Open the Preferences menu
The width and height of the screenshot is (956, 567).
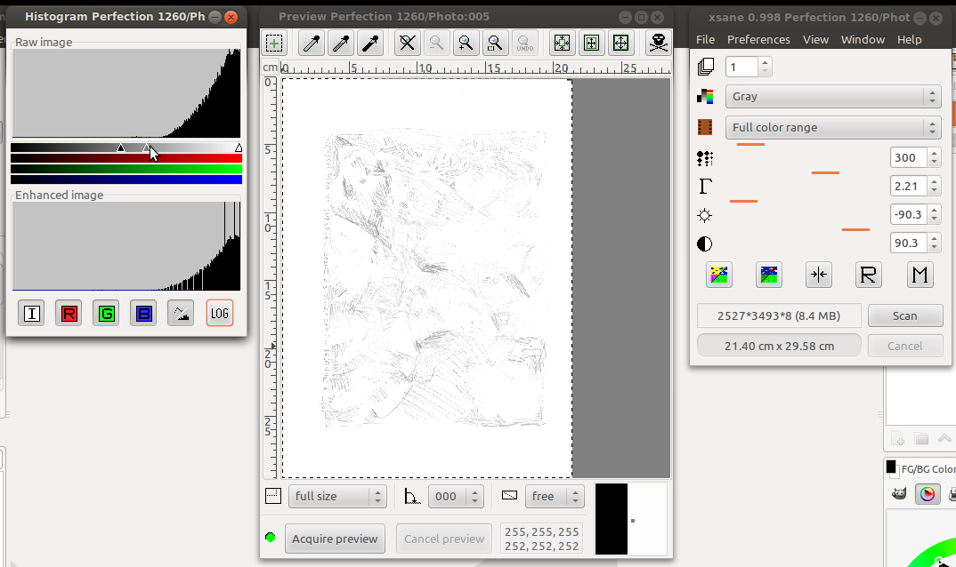click(758, 39)
